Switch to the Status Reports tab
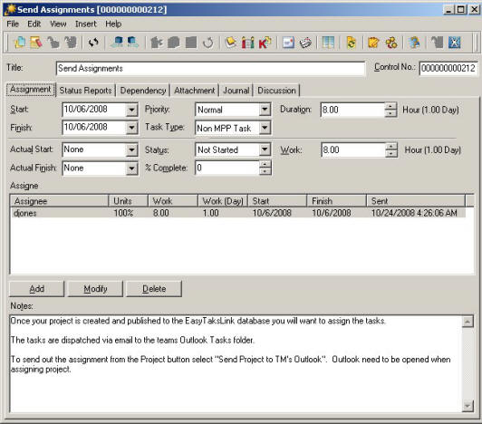482x424 pixels. tap(85, 91)
